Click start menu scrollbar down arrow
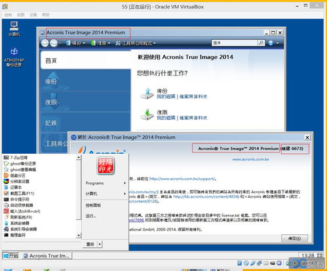Image resolution: width=327 pixels, height=271 pixels. [x=79, y=235]
